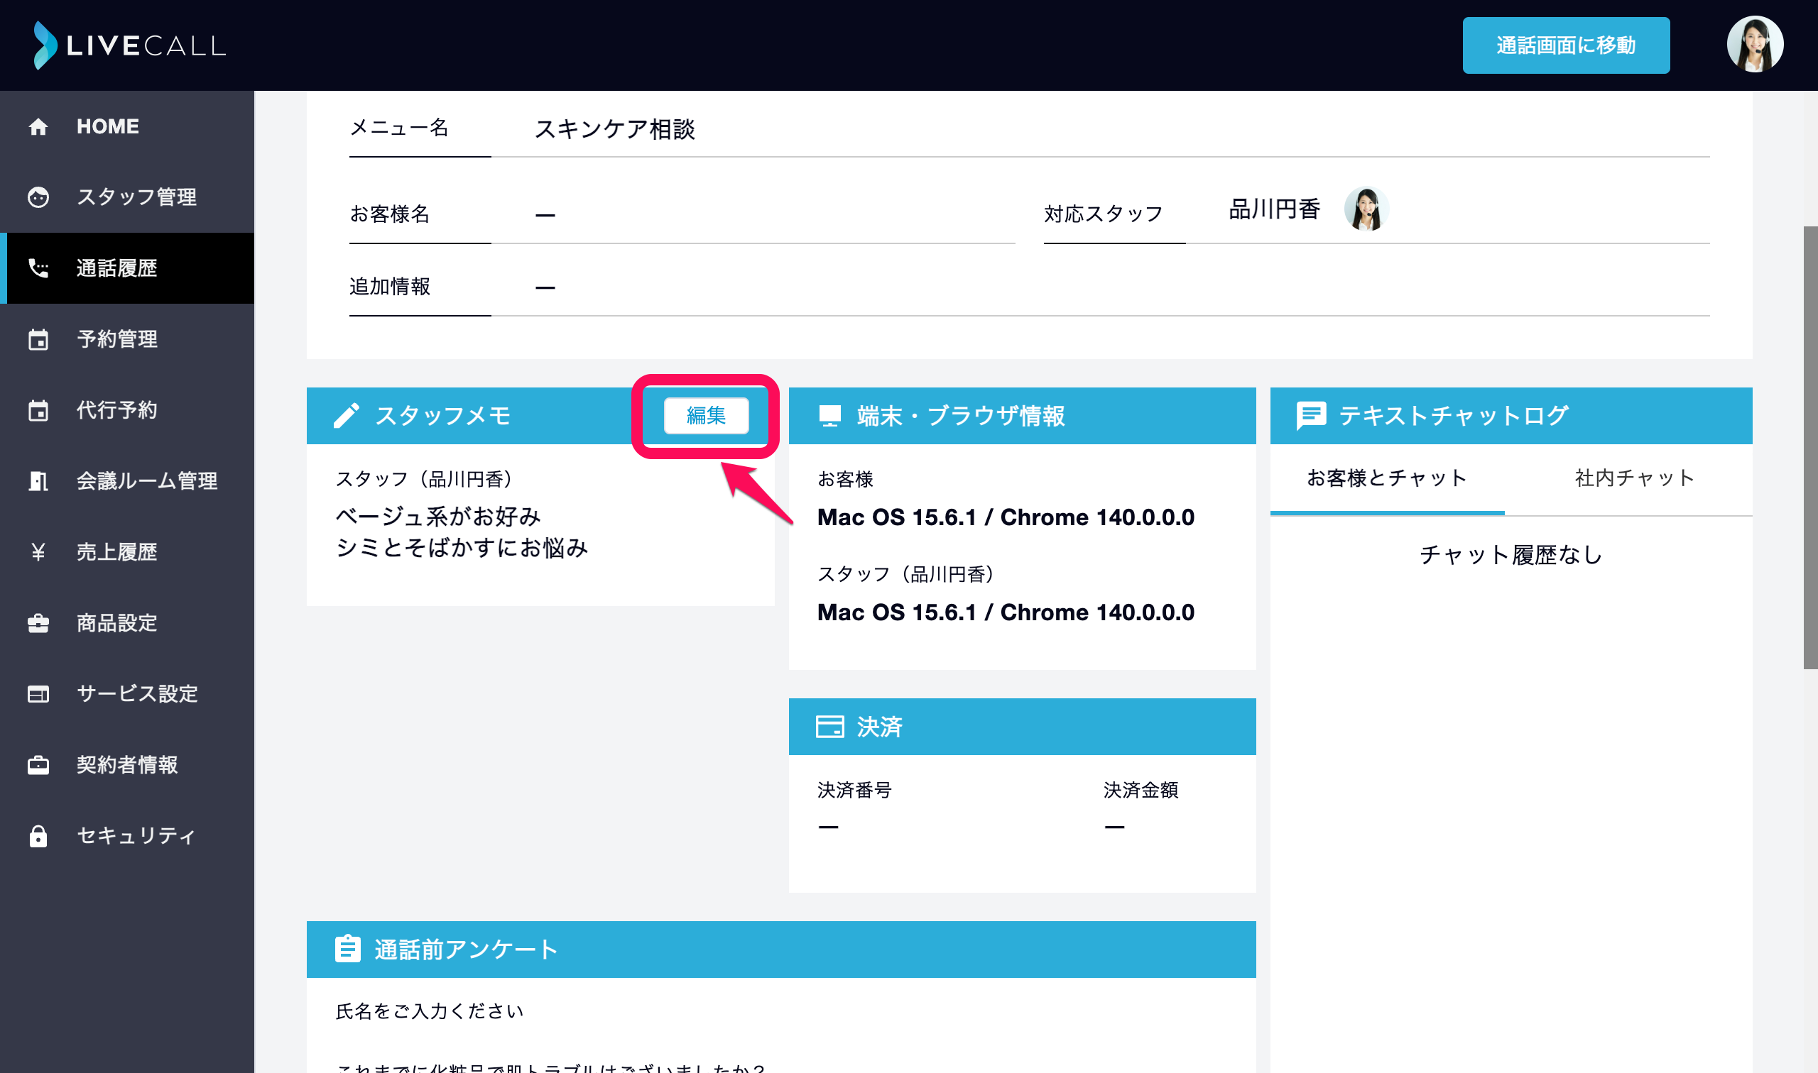
Task: Click the テキストチャットログ chat bubble icon
Action: [x=1311, y=416]
